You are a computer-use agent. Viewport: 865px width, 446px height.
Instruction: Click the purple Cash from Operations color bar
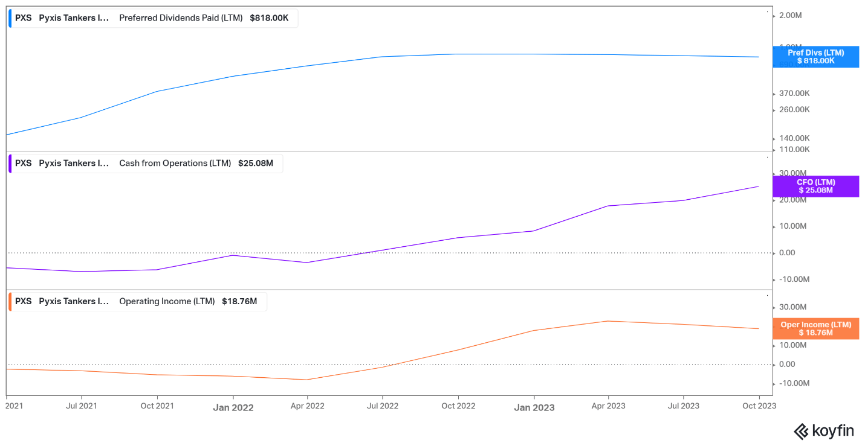coord(10,163)
